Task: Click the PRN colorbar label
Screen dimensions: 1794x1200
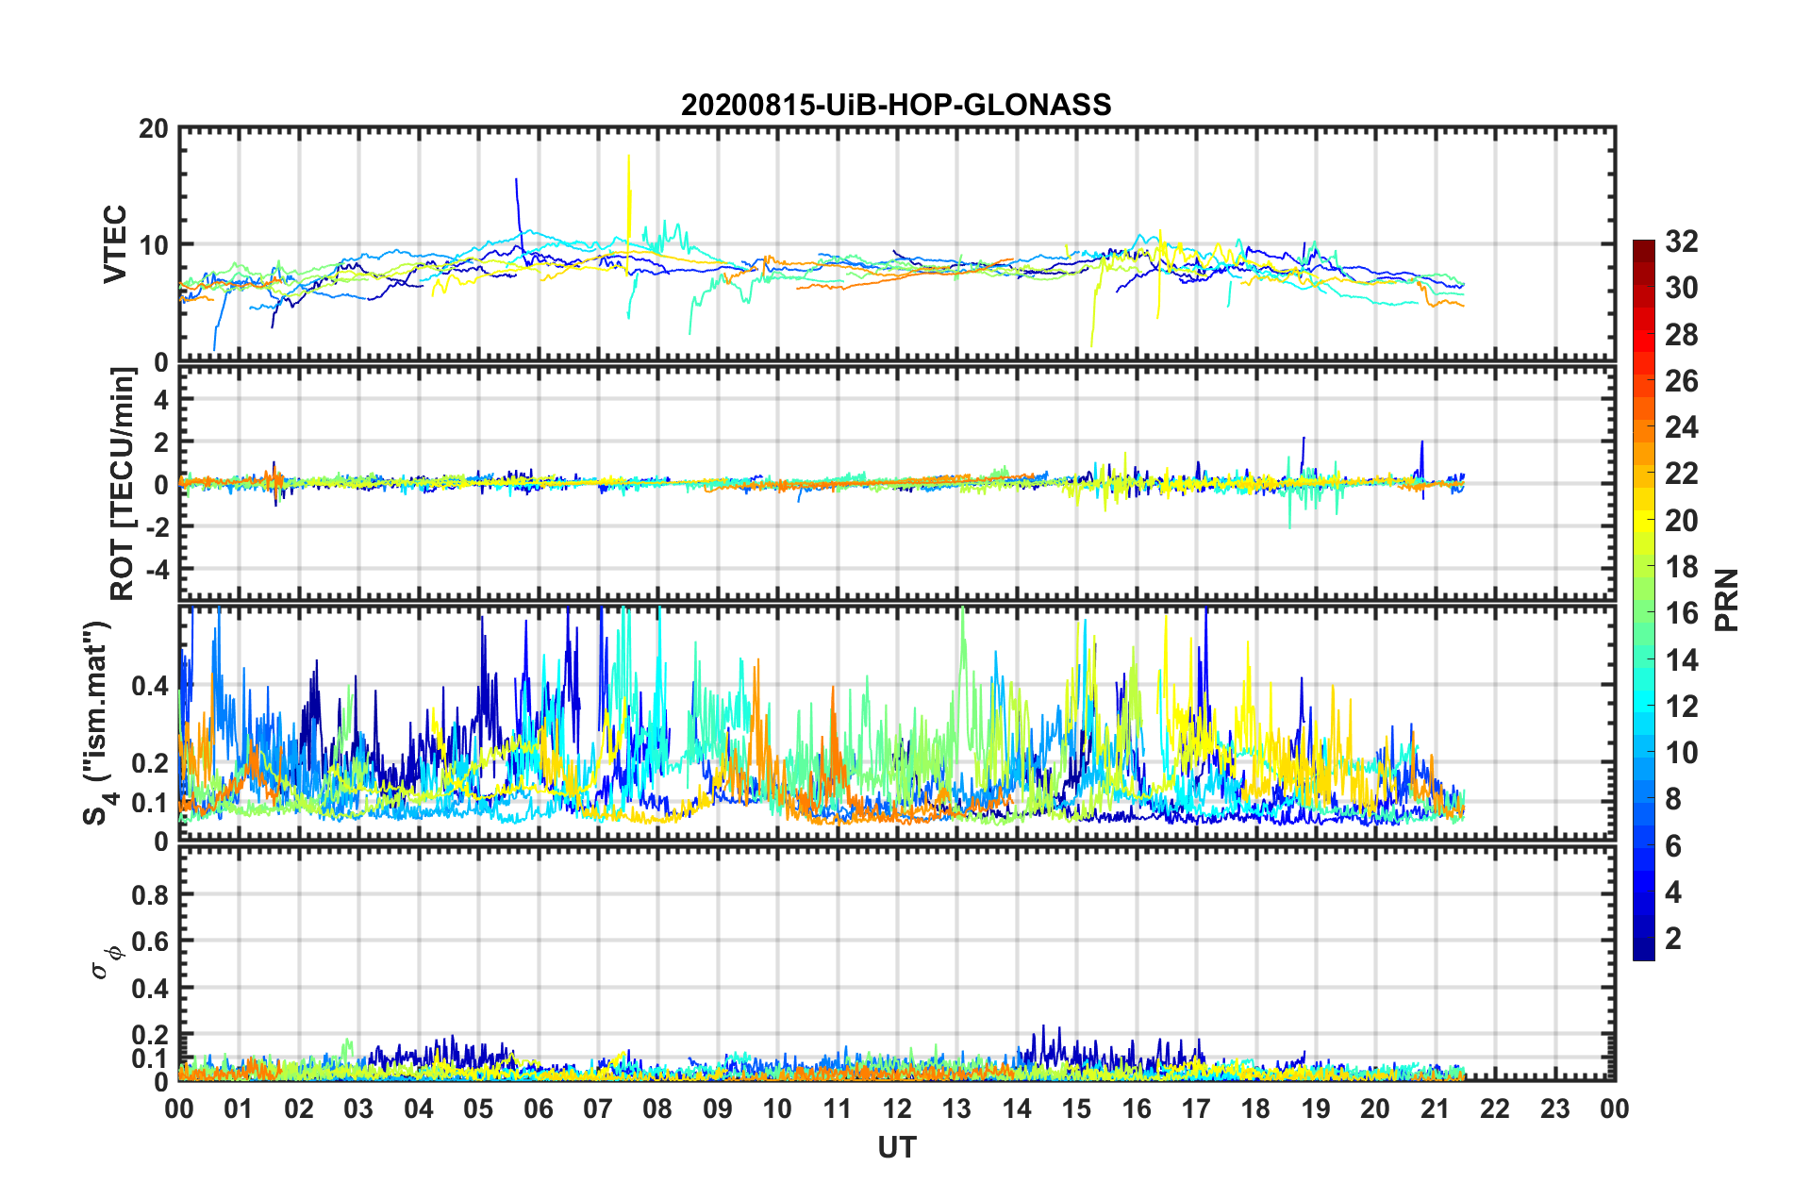Action: click(x=1727, y=600)
